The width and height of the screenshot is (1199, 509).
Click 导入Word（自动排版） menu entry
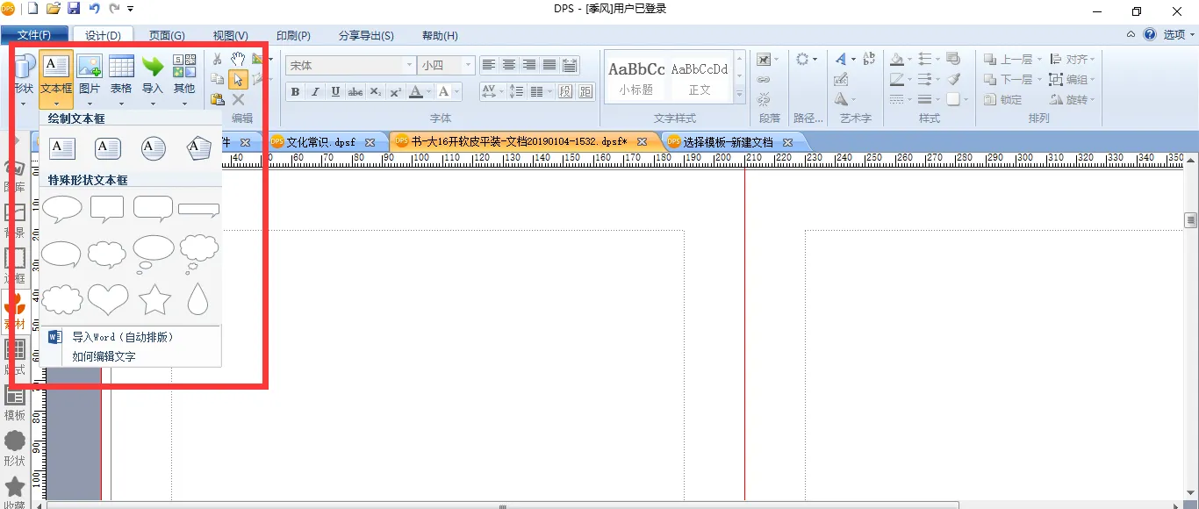pyautogui.click(x=123, y=337)
